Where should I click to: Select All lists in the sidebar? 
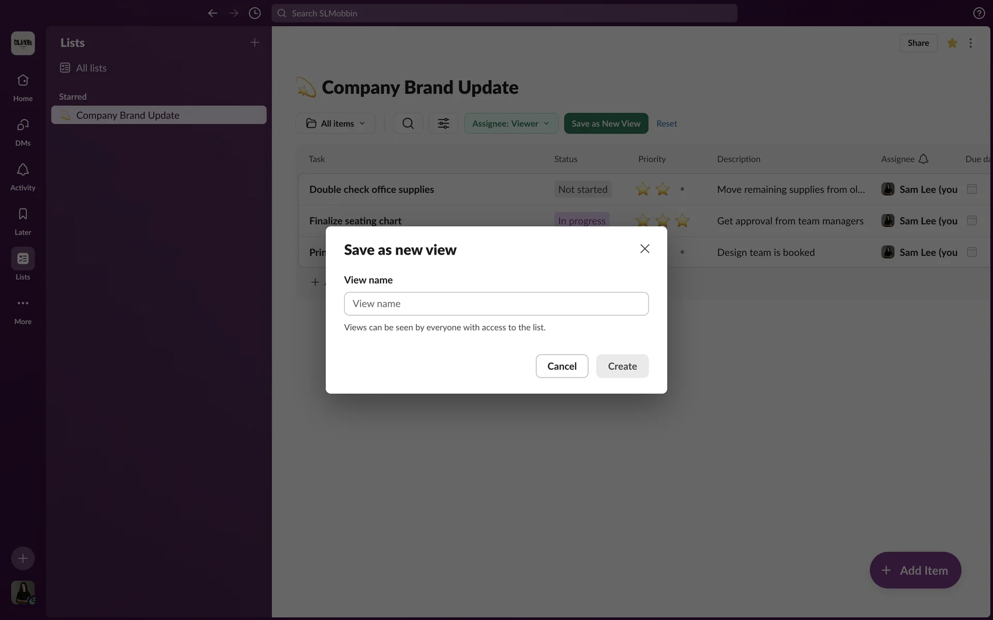click(x=91, y=68)
